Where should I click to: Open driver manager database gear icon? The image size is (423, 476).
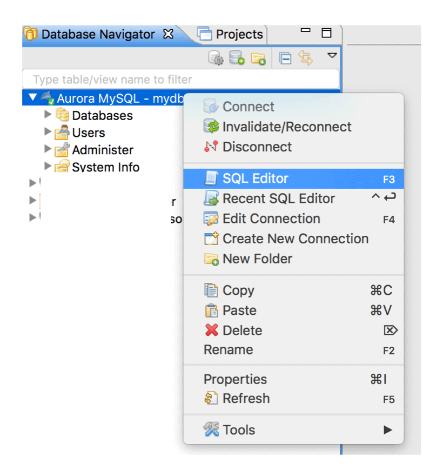[x=216, y=58]
